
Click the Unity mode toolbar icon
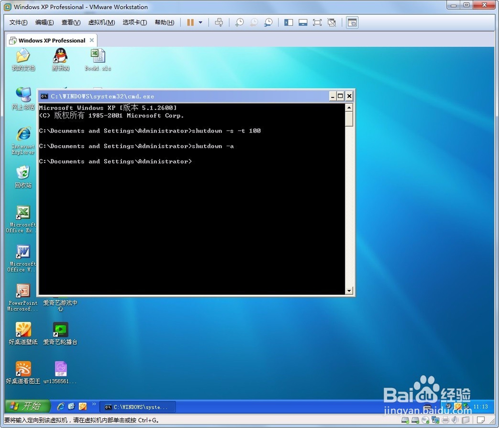(x=332, y=22)
